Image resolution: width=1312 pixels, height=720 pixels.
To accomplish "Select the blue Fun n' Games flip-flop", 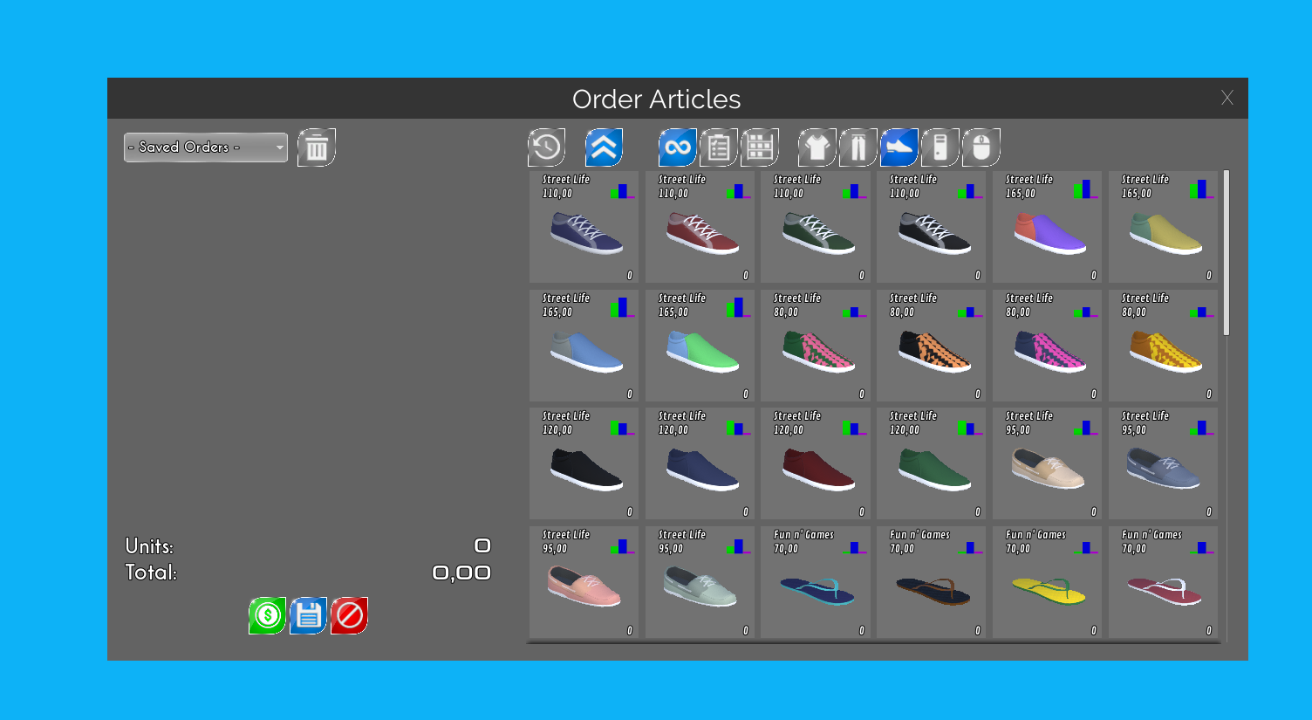I will (x=816, y=582).
